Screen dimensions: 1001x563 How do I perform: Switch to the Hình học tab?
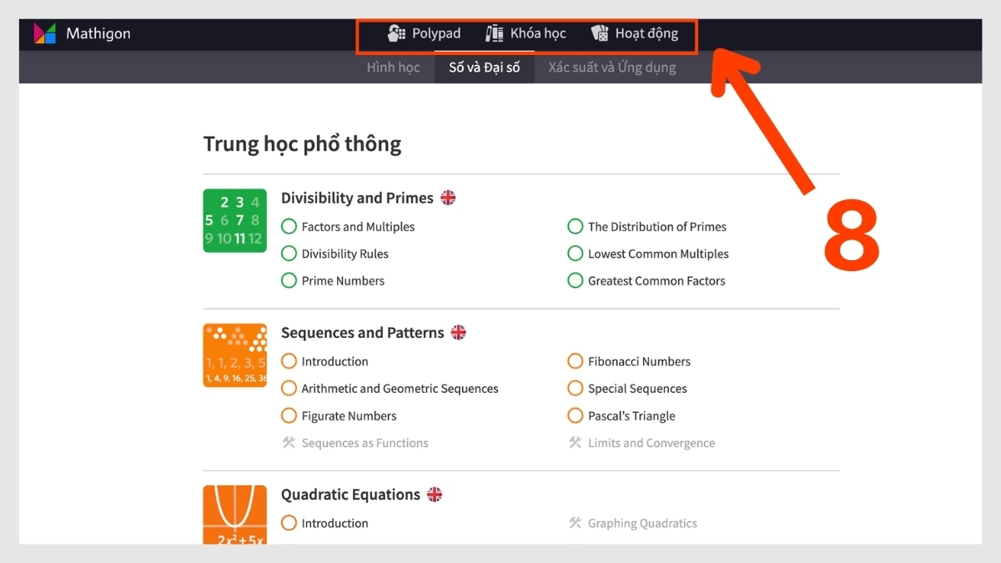(x=393, y=68)
